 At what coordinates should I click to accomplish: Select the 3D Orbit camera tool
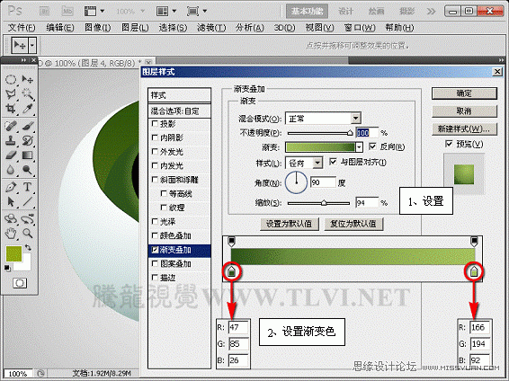point(28,219)
